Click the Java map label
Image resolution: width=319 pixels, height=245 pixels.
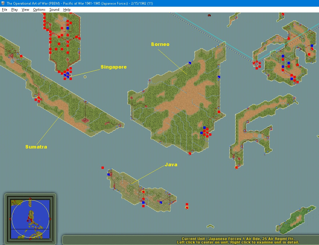tap(171, 164)
